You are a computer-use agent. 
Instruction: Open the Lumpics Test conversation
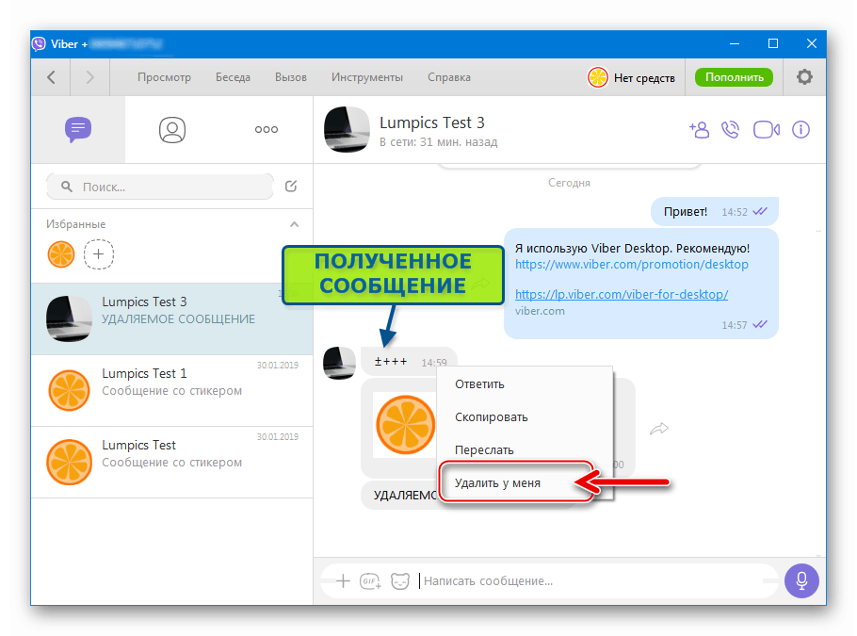coord(172,462)
